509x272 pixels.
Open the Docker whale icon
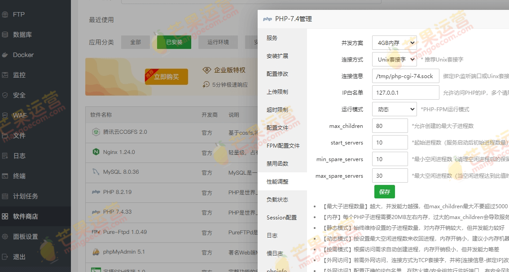[x=5, y=55]
